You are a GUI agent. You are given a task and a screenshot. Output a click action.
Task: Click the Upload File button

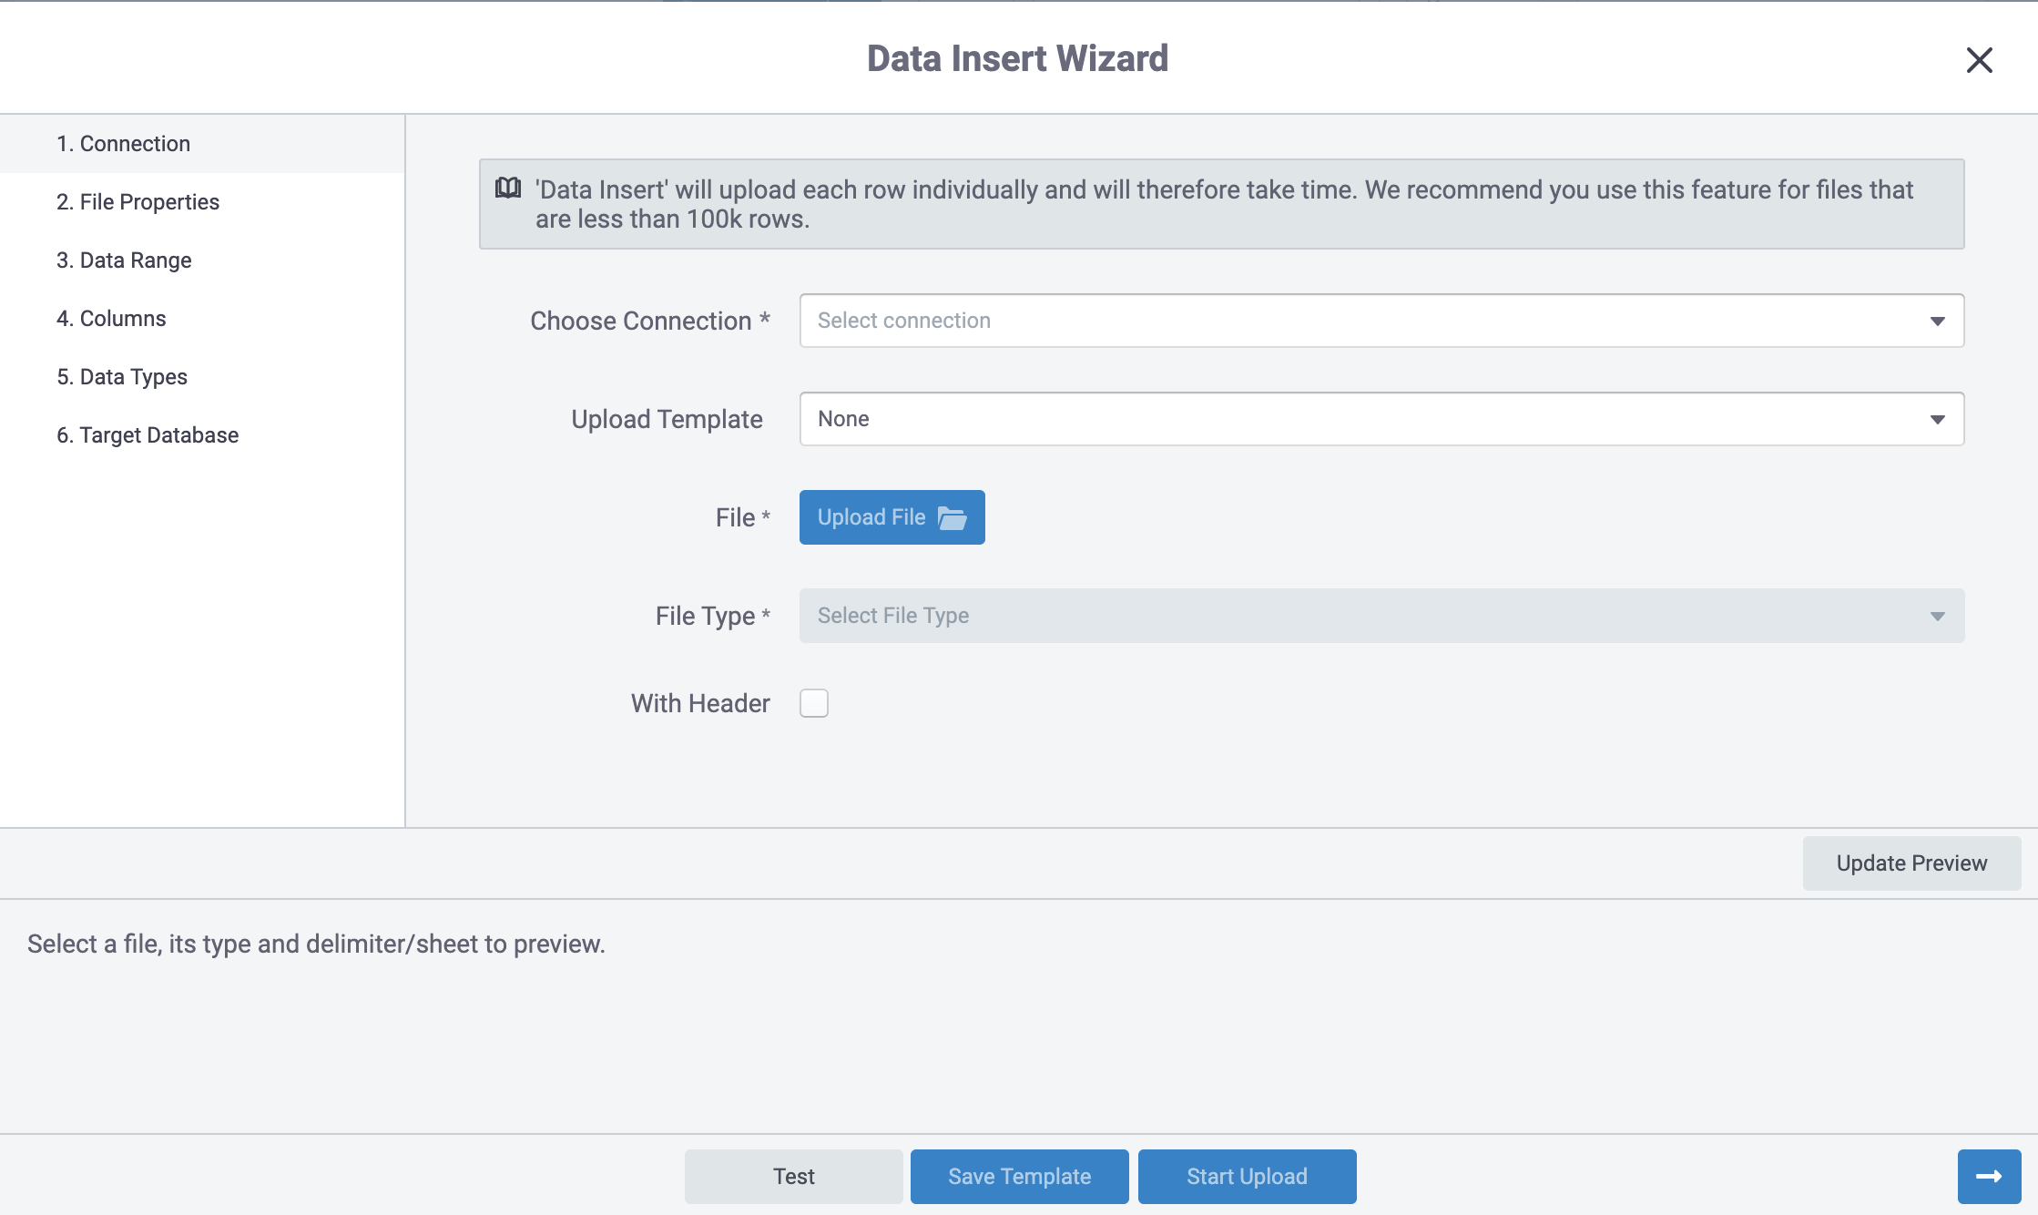(x=892, y=517)
